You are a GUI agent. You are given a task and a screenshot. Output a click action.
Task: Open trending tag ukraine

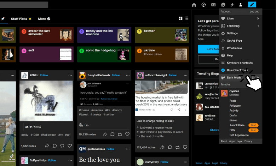point(162,54)
